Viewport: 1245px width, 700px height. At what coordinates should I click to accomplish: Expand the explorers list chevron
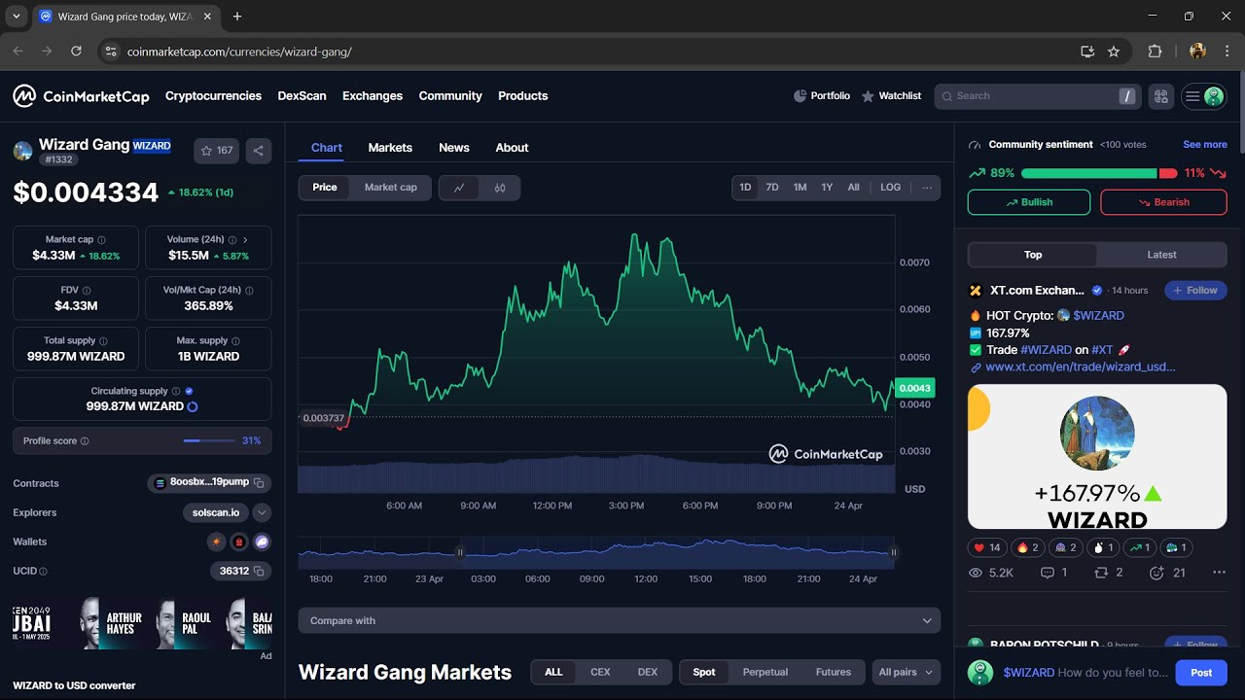(262, 512)
